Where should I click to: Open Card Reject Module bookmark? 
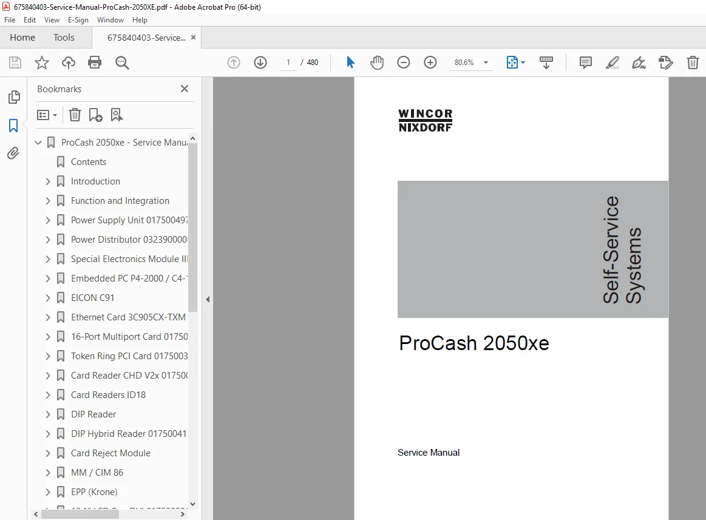110,453
